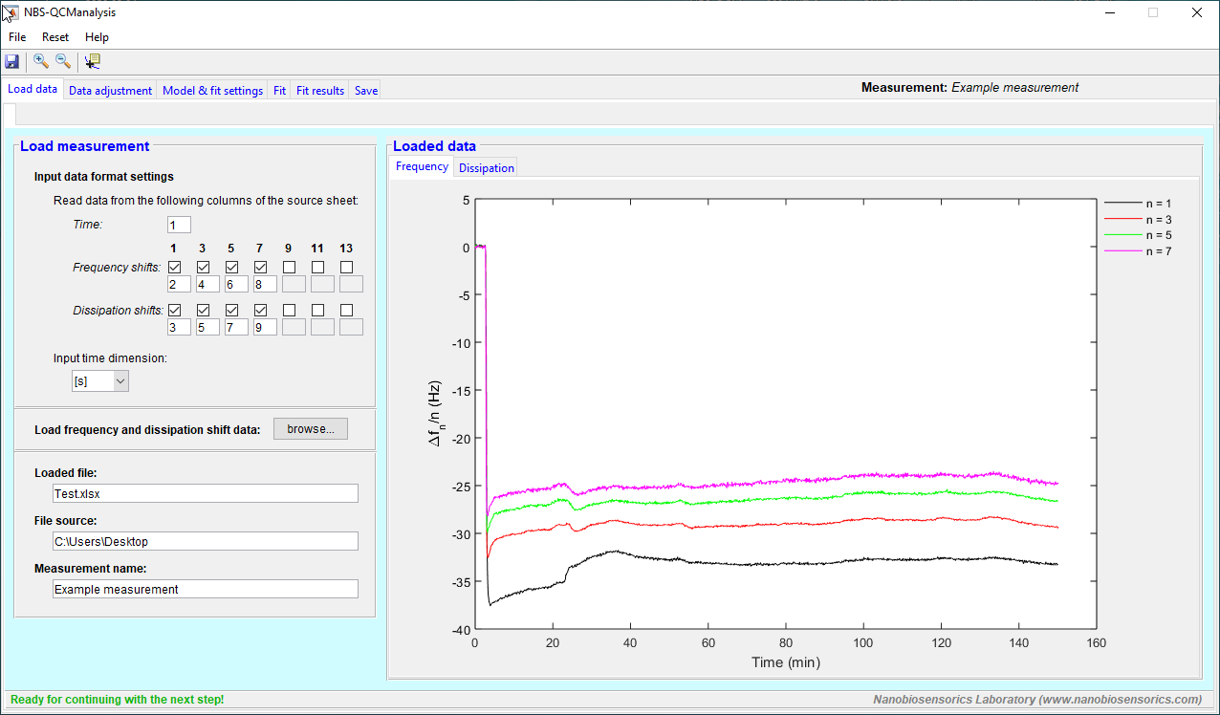Click the 'Loaded data' panel title
Screen dimensions: 1220x715
(434, 146)
